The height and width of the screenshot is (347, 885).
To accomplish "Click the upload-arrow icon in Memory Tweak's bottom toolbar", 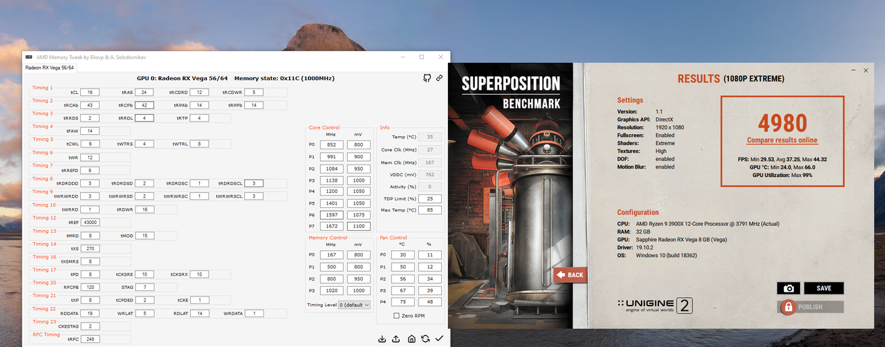I will point(396,339).
